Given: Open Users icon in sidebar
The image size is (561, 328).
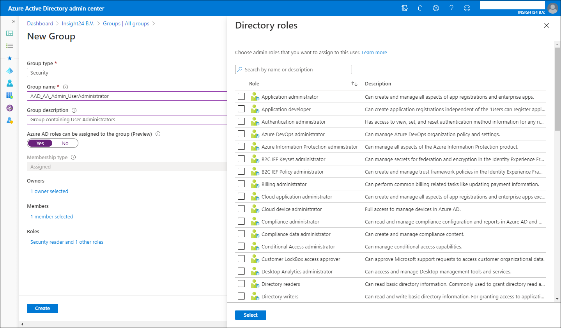Looking at the screenshot, I should click(x=10, y=83).
